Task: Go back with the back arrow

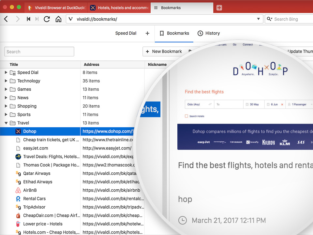Action: 6,19
